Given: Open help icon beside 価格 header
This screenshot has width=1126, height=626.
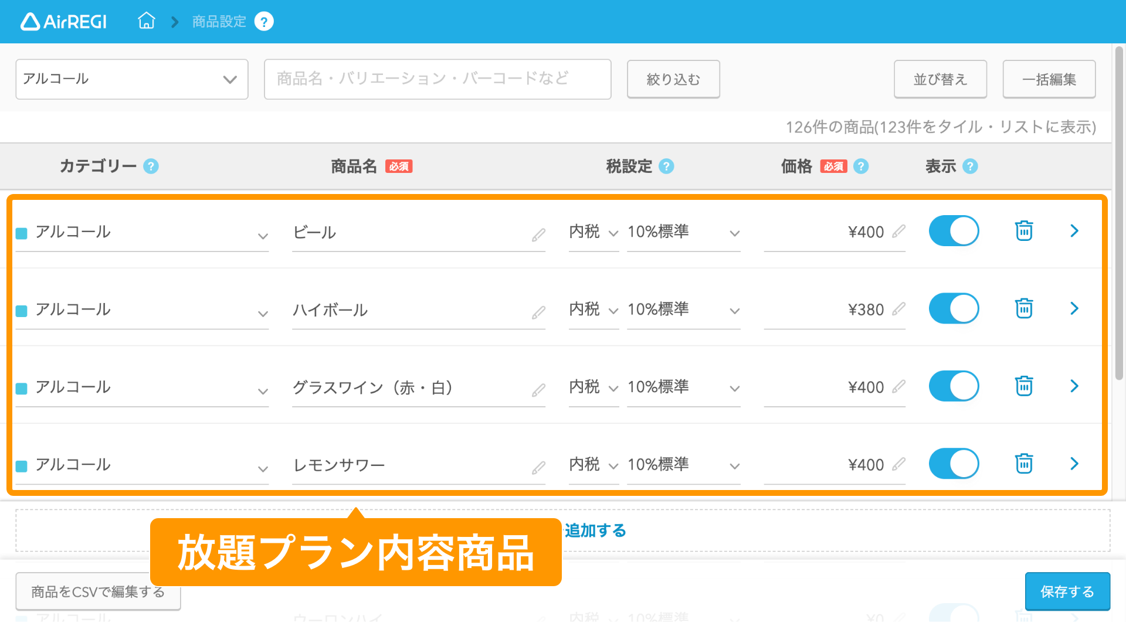Looking at the screenshot, I should [x=861, y=166].
